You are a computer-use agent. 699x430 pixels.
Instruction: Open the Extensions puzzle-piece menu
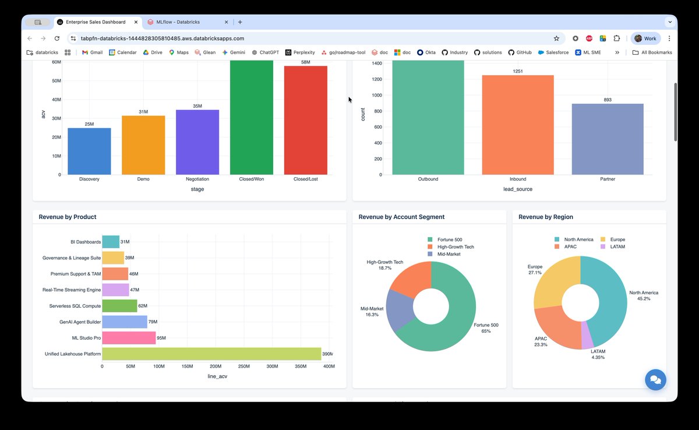617,38
